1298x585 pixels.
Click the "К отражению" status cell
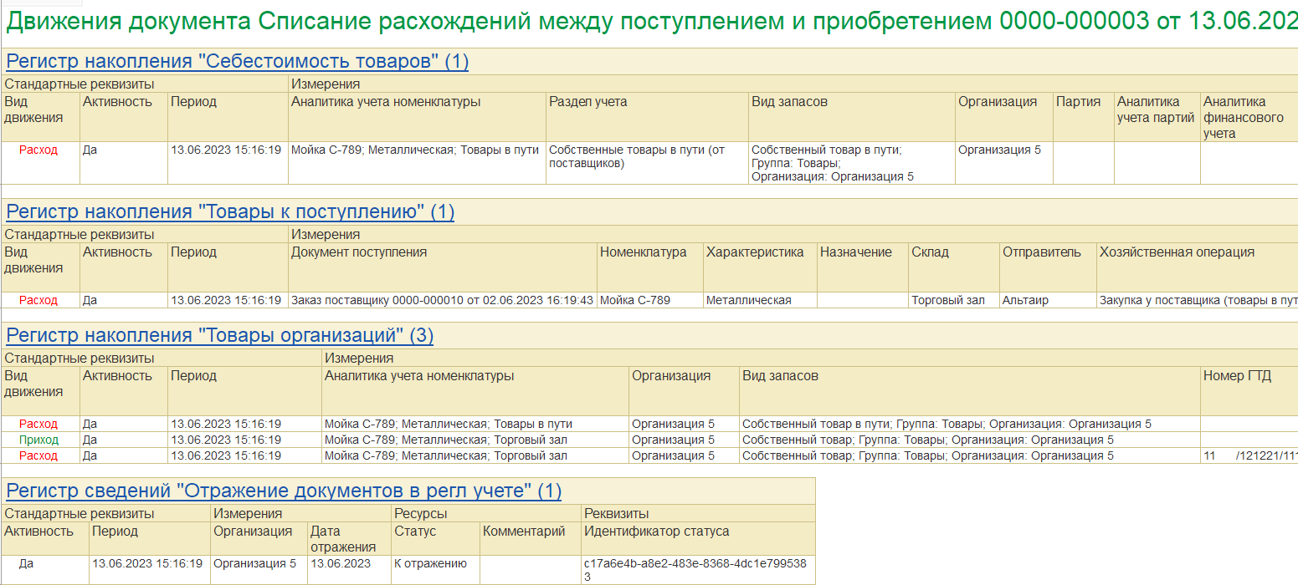pos(435,569)
